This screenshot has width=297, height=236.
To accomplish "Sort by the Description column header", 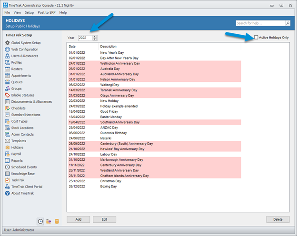I will [x=169, y=47].
